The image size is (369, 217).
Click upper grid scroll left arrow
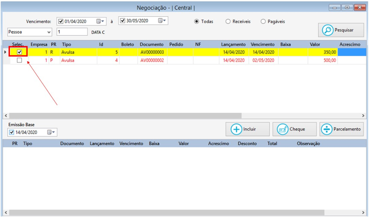click(6, 115)
